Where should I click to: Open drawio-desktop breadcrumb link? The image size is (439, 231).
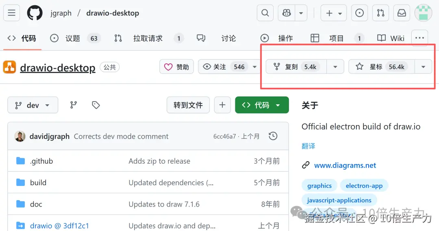113,13
